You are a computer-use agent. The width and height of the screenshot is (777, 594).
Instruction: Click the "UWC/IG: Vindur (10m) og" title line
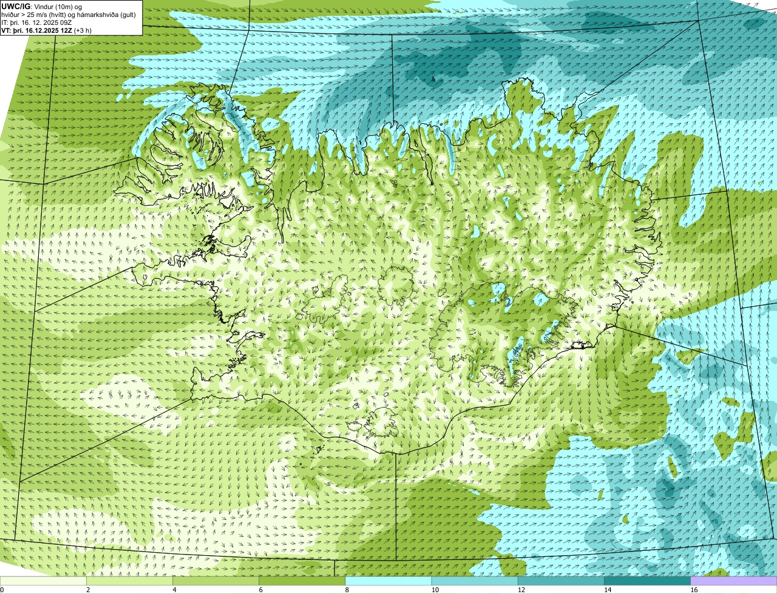tap(41, 6)
